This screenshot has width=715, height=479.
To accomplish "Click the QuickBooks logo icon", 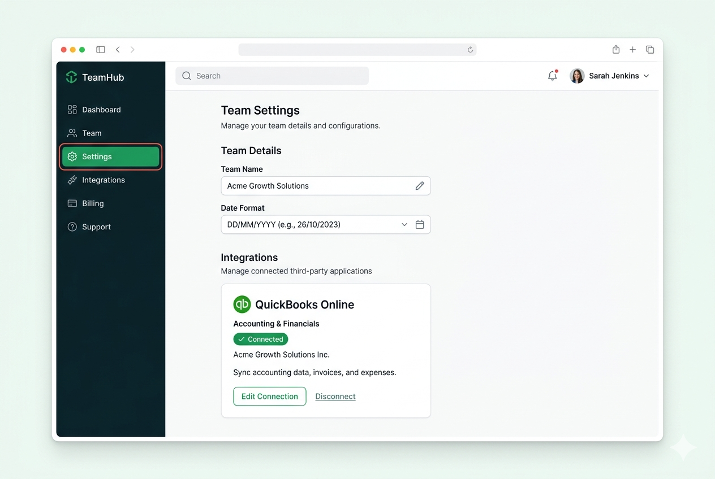I will tap(242, 304).
